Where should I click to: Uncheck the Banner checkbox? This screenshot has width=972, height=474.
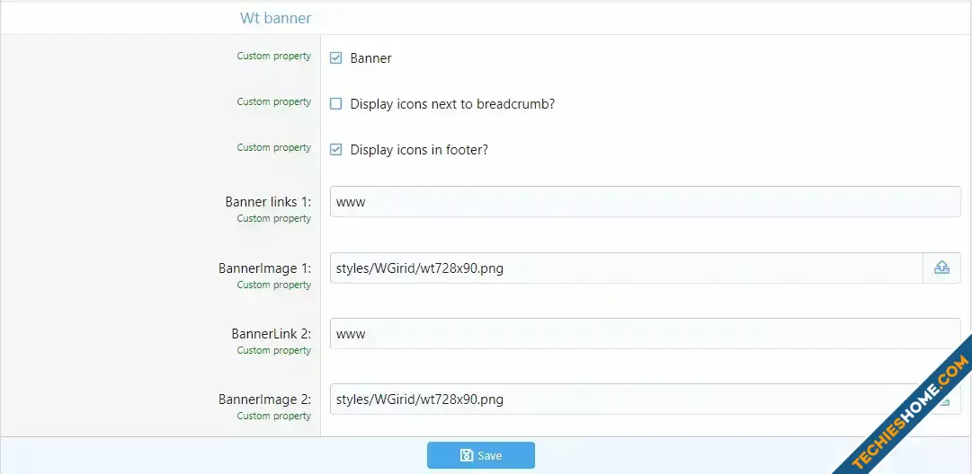point(335,58)
